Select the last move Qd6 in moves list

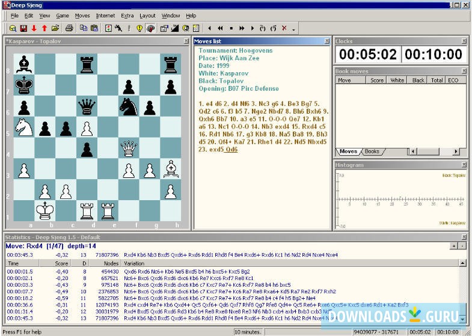pos(231,150)
